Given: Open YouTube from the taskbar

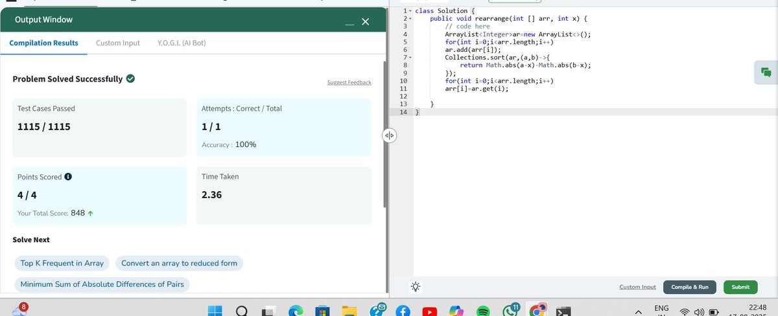Looking at the screenshot, I should pos(429,311).
